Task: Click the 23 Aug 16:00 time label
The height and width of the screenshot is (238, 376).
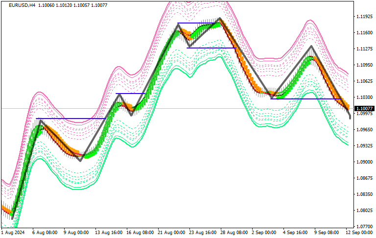Action: point(203,233)
